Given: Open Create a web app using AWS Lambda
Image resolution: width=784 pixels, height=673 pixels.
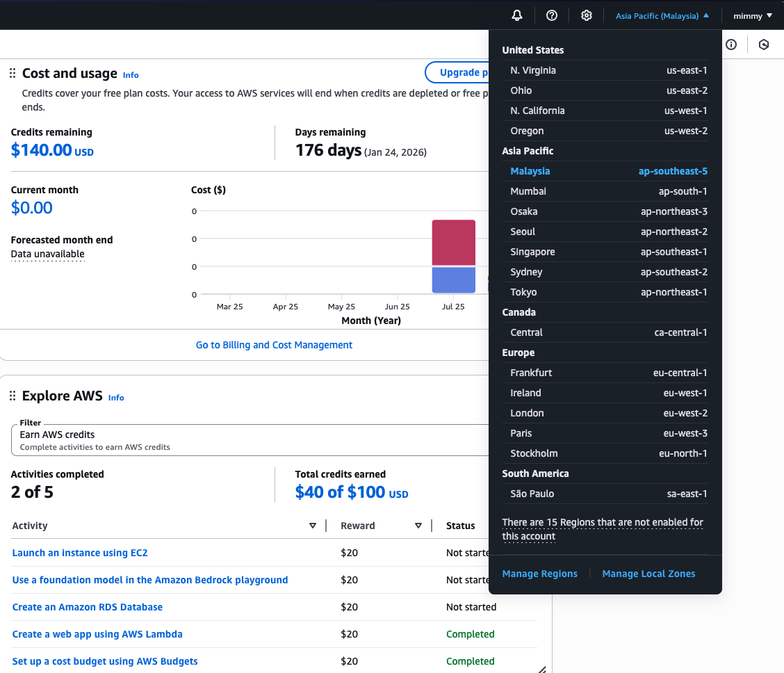Looking at the screenshot, I should point(97,634).
